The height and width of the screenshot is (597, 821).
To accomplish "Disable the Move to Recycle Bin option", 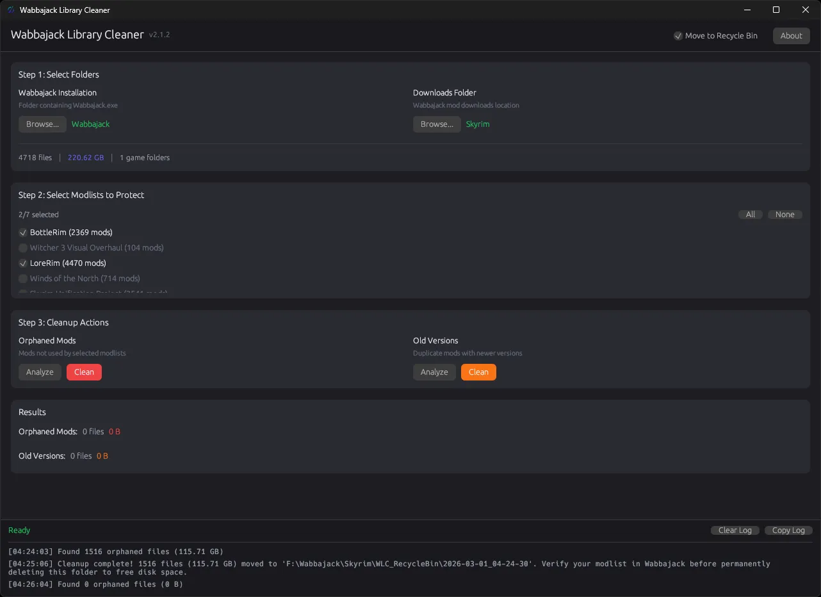I will point(678,36).
